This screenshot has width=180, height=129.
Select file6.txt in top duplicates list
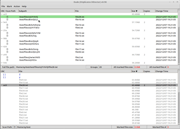(79, 28)
